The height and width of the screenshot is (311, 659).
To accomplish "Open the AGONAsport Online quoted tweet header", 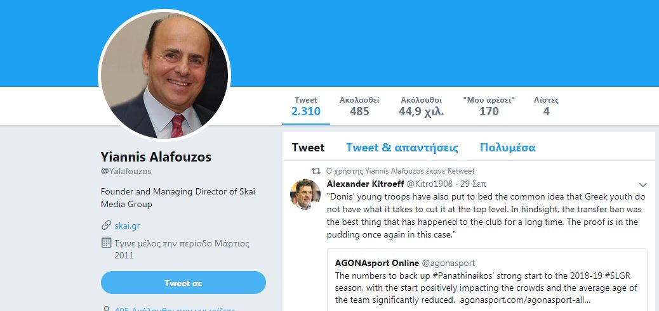I will [377, 263].
